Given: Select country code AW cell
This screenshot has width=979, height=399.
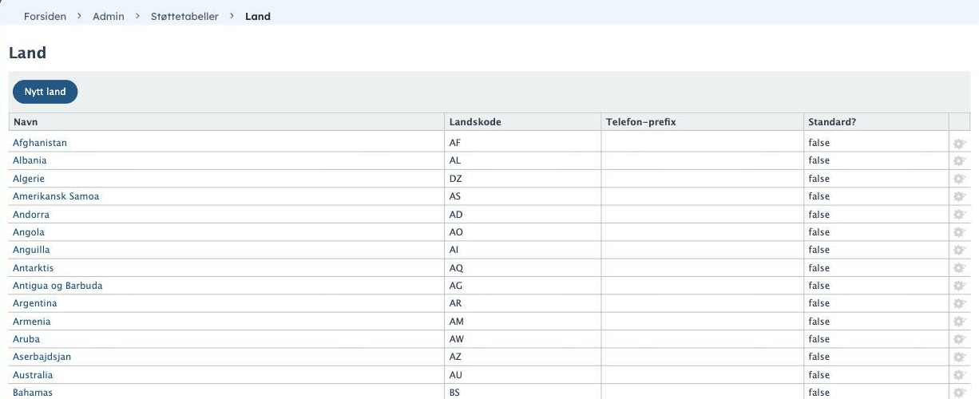Looking at the screenshot, I should [x=523, y=339].
